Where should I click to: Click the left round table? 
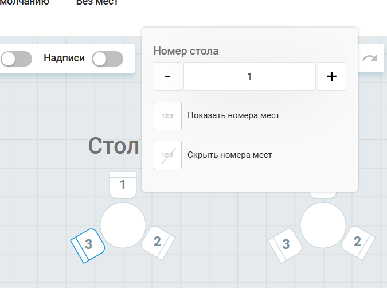pos(123,225)
